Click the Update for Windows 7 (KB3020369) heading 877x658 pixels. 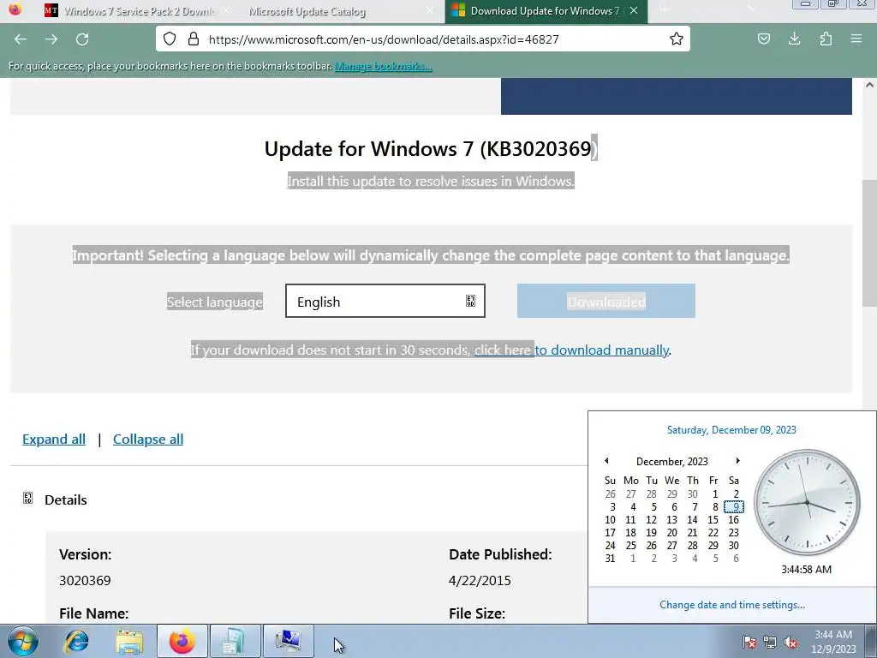pyautogui.click(x=431, y=149)
